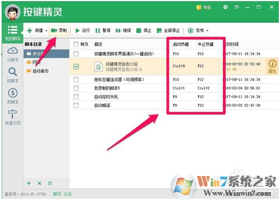Open the 云脚本 cloud scripts section
The image size is (280, 201).
pyautogui.click(x=12, y=54)
